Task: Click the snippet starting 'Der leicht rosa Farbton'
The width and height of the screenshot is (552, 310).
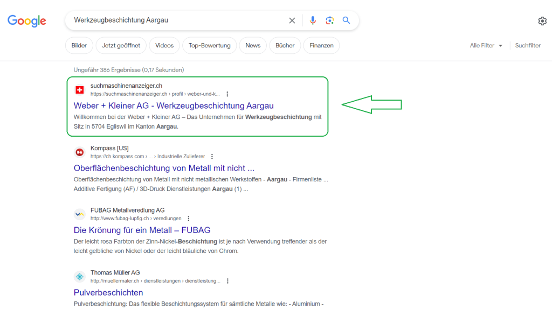Action: [201, 246]
